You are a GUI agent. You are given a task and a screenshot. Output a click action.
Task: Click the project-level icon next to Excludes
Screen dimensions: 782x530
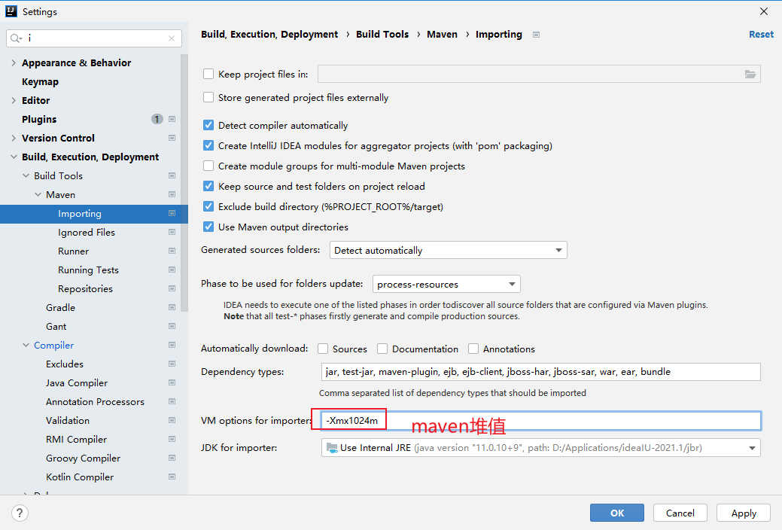(x=172, y=364)
